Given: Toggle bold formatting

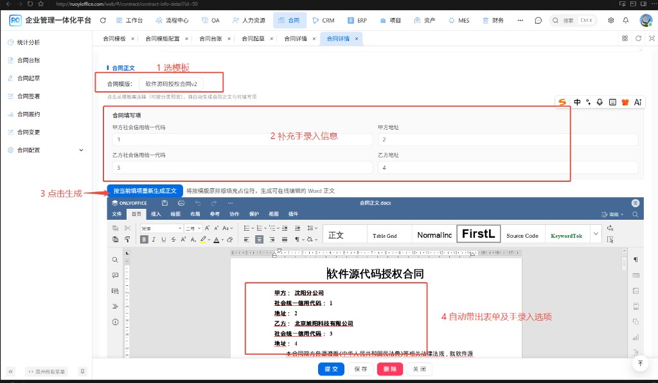Looking at the screenshot, I should coord(144,239).
